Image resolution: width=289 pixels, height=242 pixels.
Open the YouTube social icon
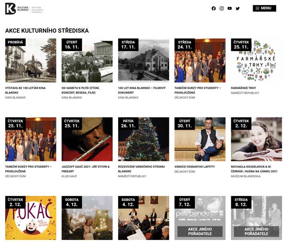[230, 9]
